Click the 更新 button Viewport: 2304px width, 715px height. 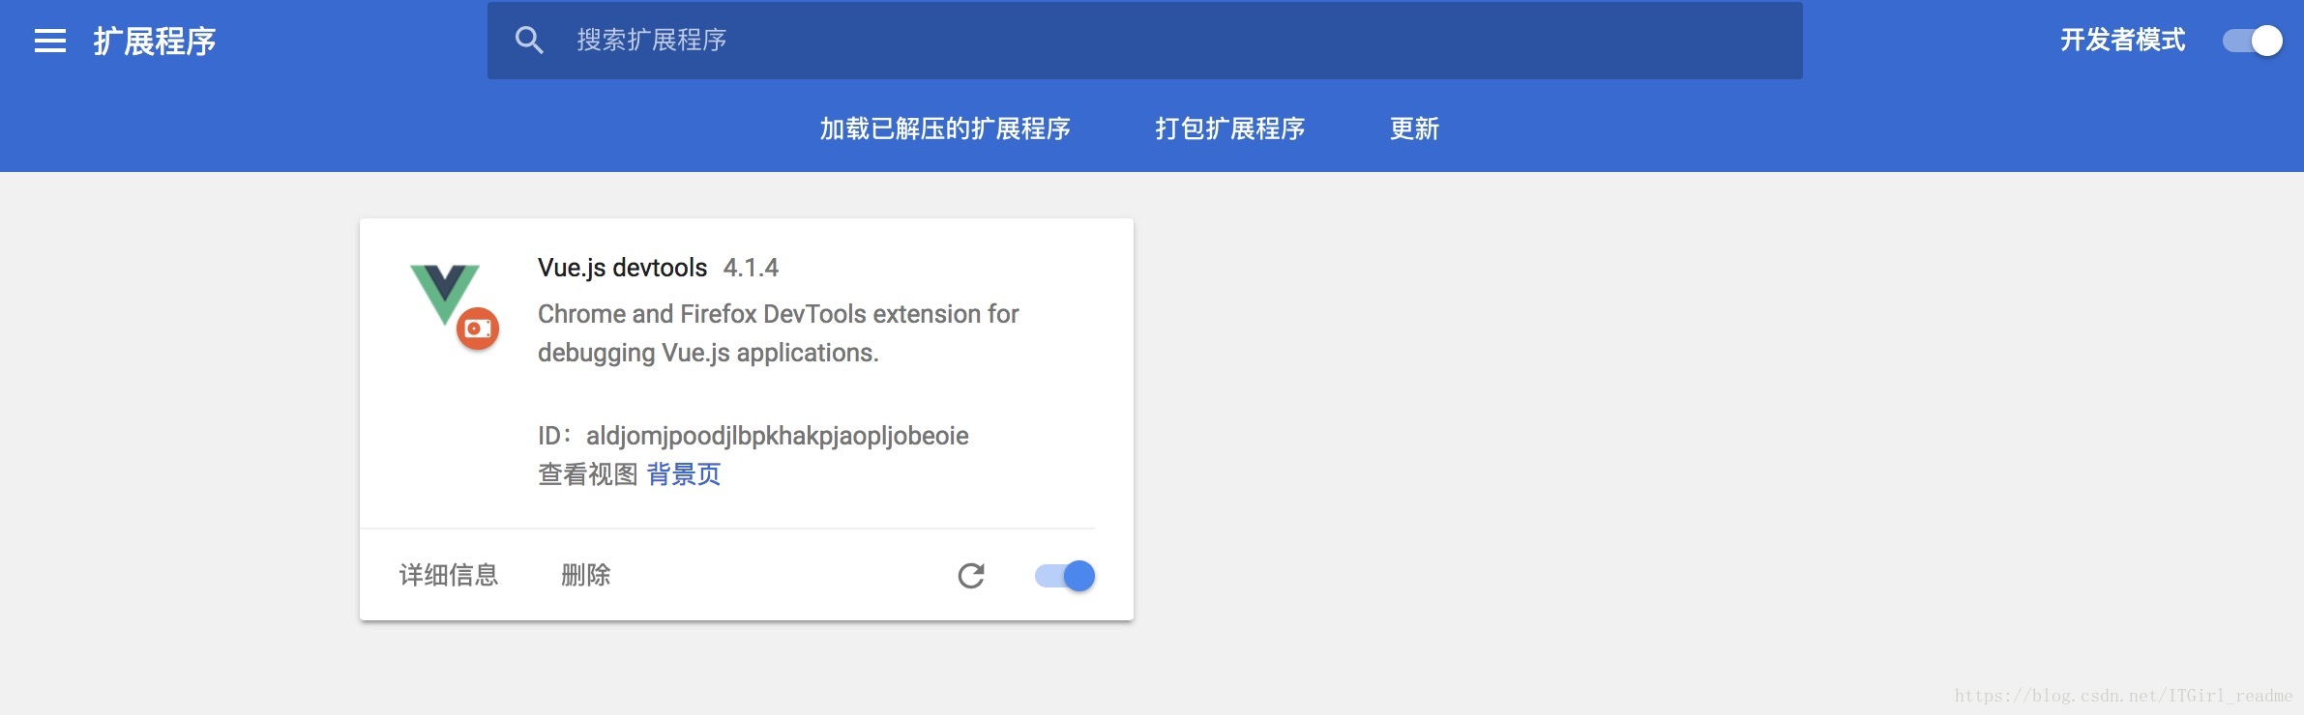pyautogui.click(x=1414, y=129)
